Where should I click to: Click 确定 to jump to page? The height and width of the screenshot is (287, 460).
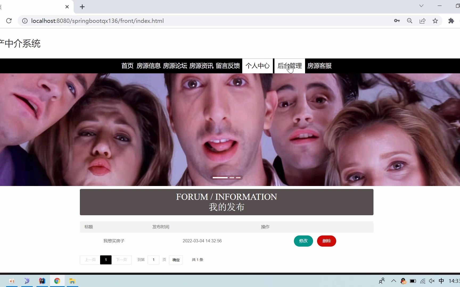point(176,260)
